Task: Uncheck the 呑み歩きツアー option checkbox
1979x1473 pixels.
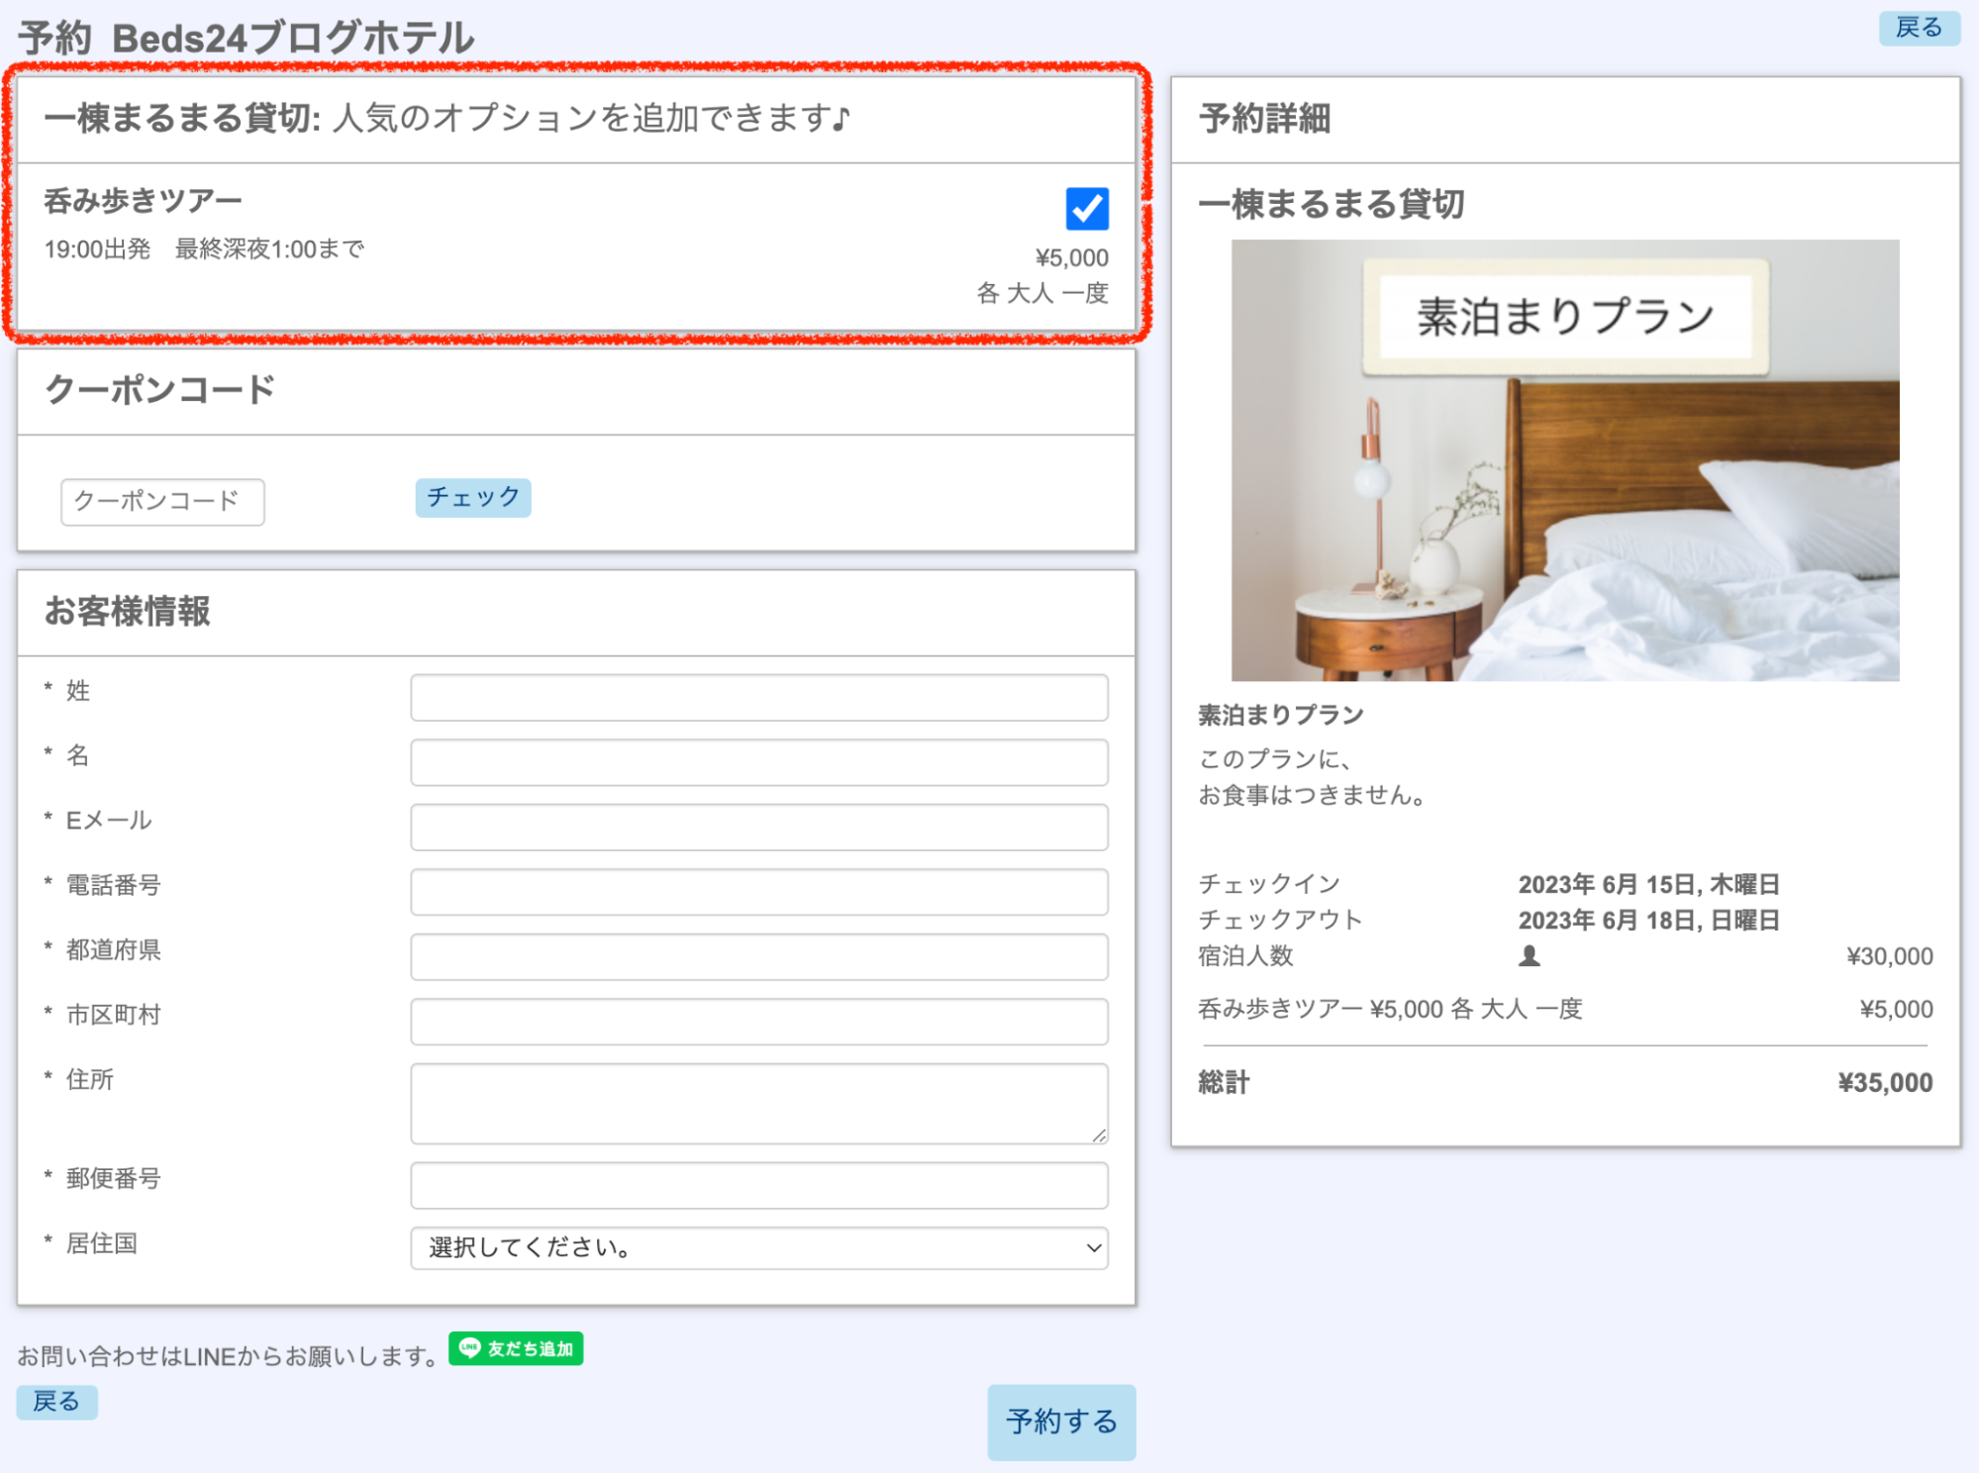Action: coord(1086,209)
